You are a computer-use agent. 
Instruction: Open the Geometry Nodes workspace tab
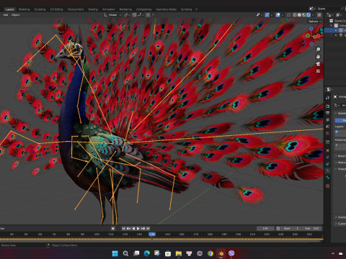pyautogui.click(x=166, y=9)
